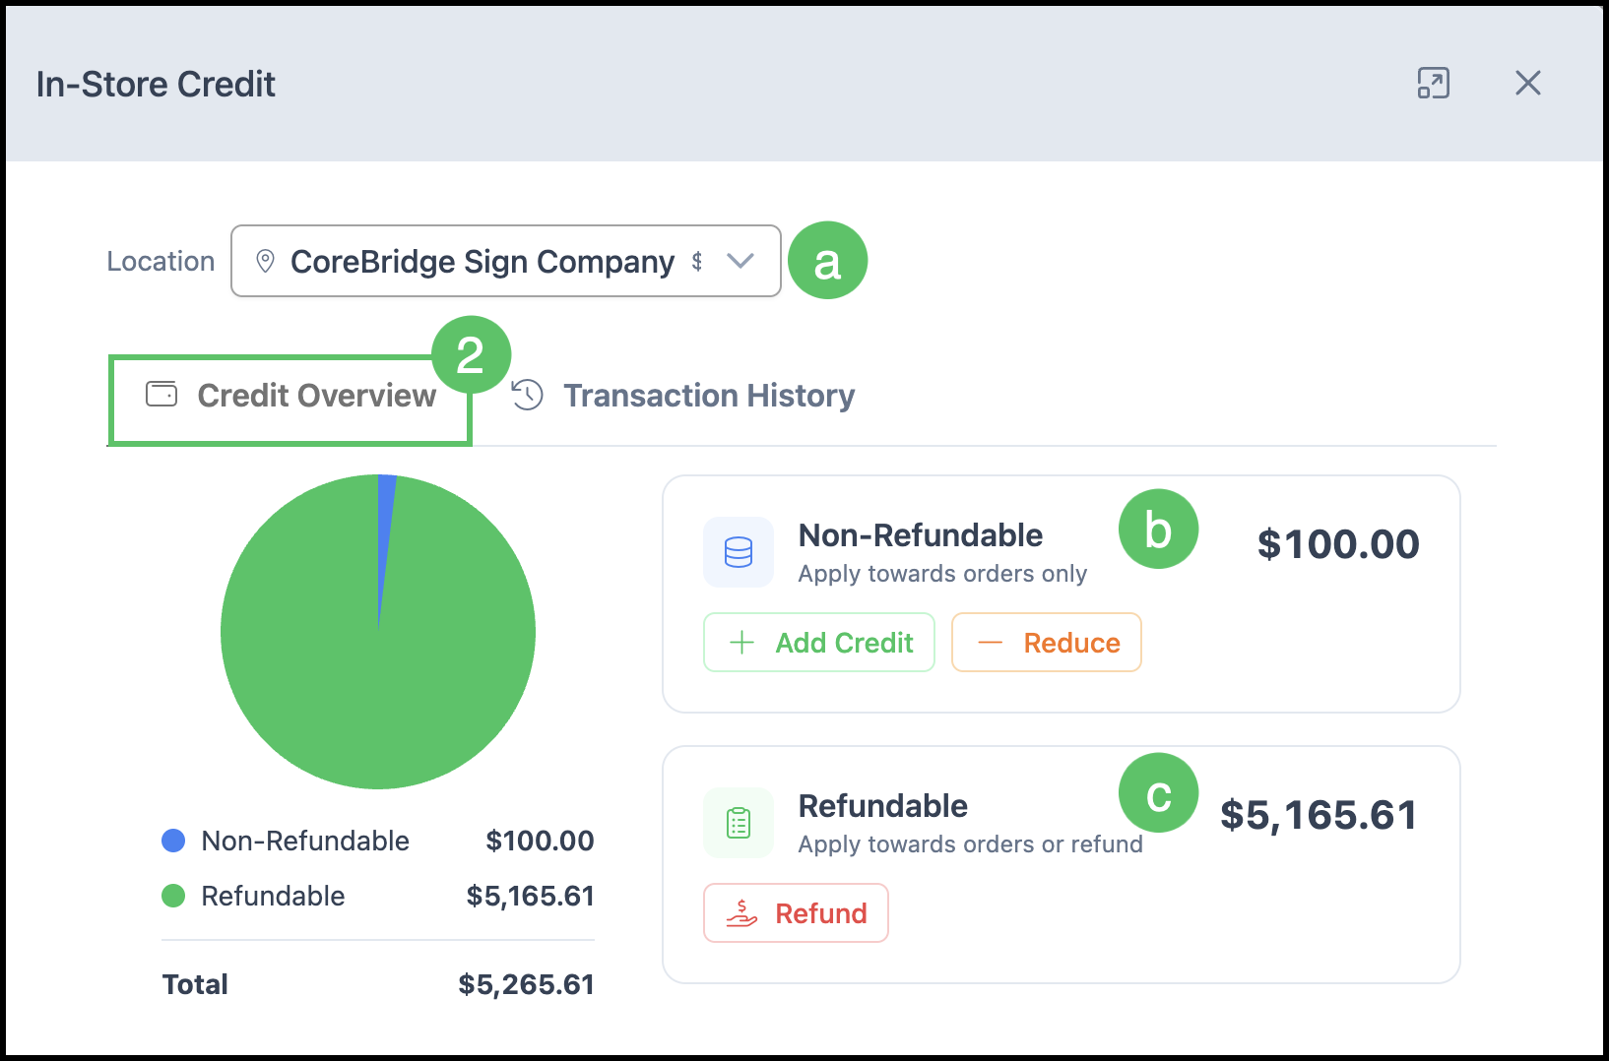Click the 'Apply towards orders or refund' text
Screen dimensions: 1609x1061
pyautogui.click(x=970, y=844)
